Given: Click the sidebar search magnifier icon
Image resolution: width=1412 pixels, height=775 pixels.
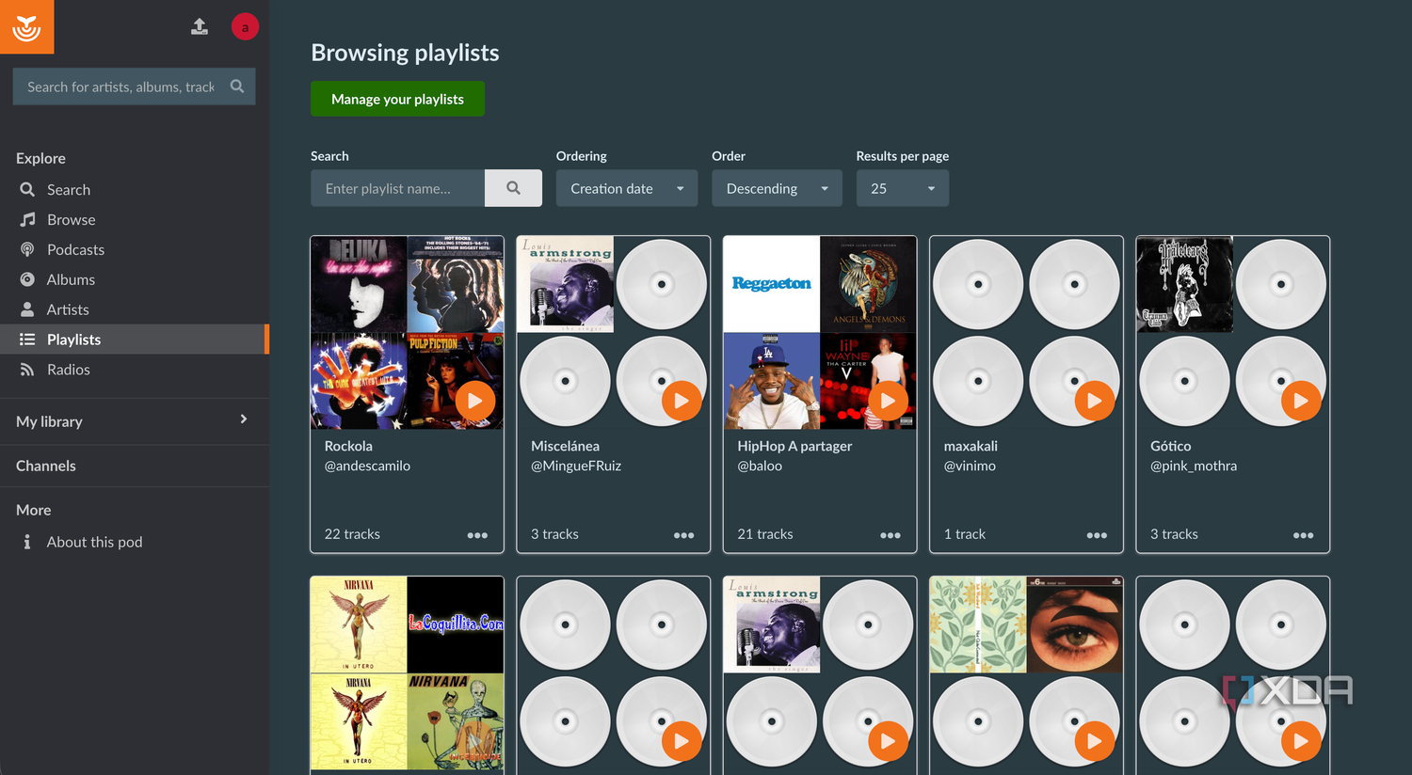Looking at the screenshot, I should 237,87.
